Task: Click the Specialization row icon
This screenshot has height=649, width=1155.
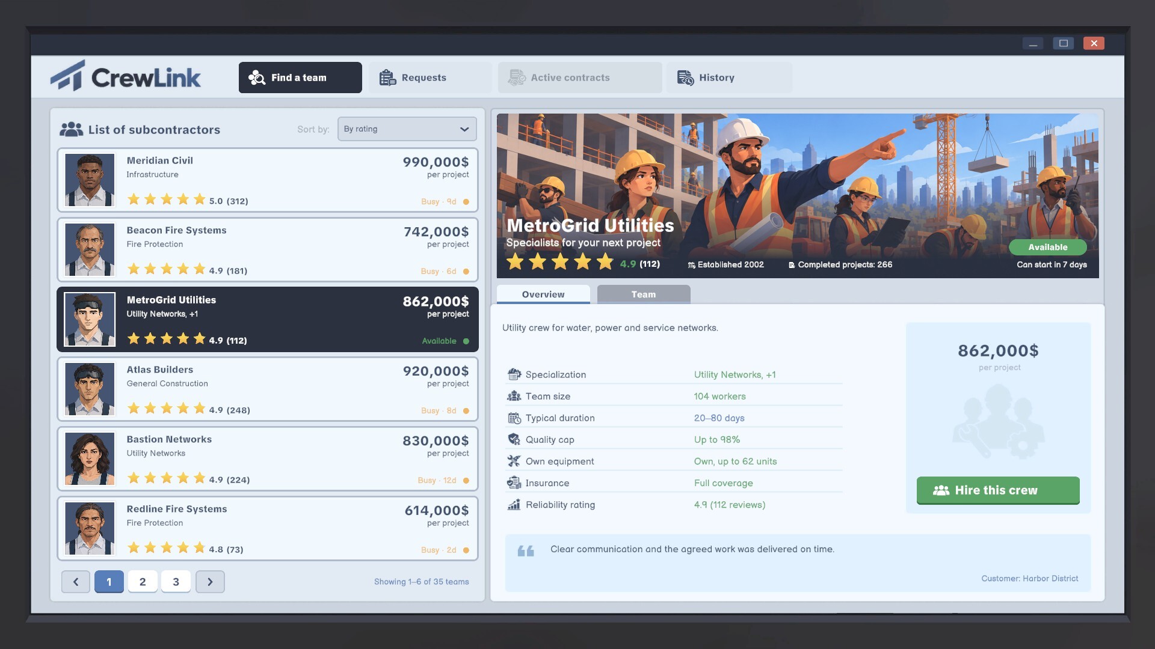Action: coord(514,374)
